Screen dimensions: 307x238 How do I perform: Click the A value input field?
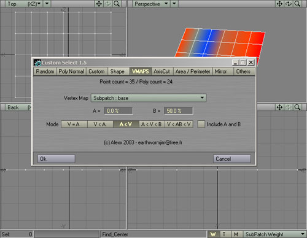pos(119,111)
